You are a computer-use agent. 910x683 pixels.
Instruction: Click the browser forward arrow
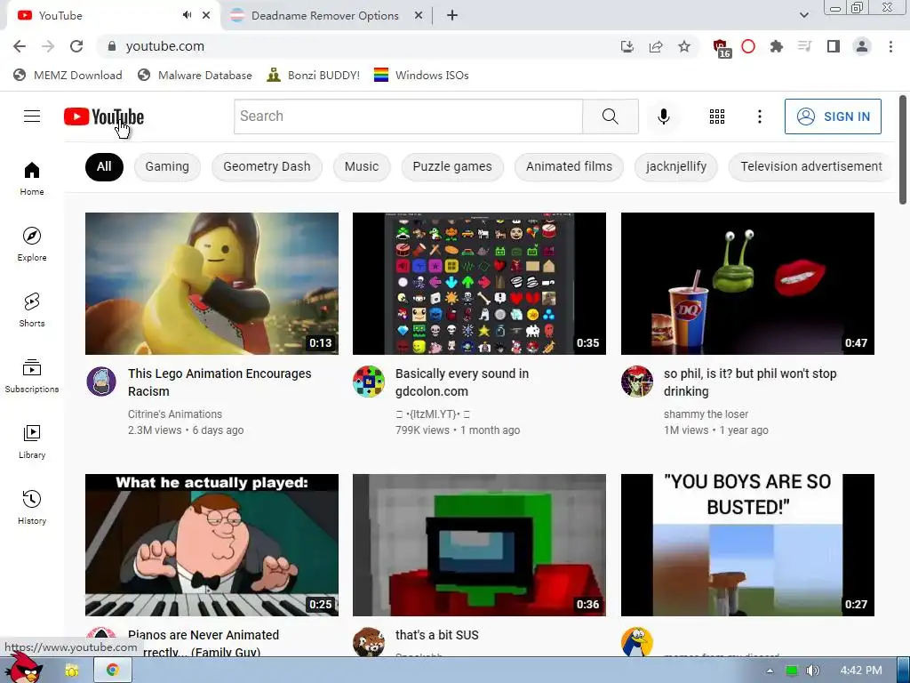[x=48, y=46]
